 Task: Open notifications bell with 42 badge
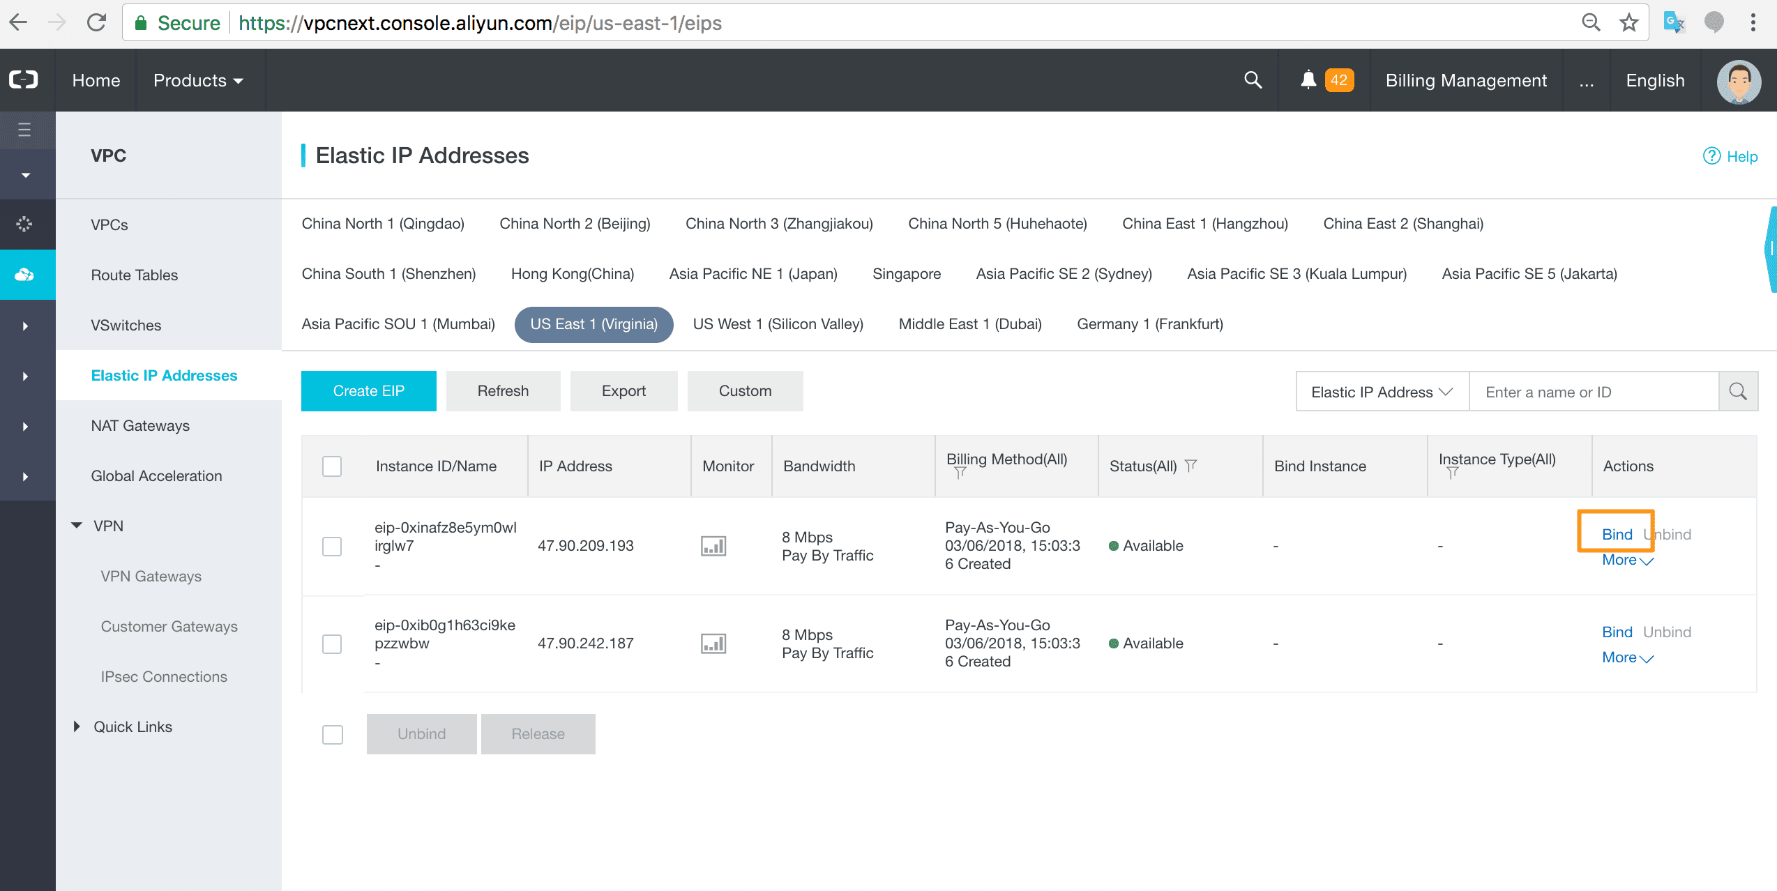point(1308,79)
